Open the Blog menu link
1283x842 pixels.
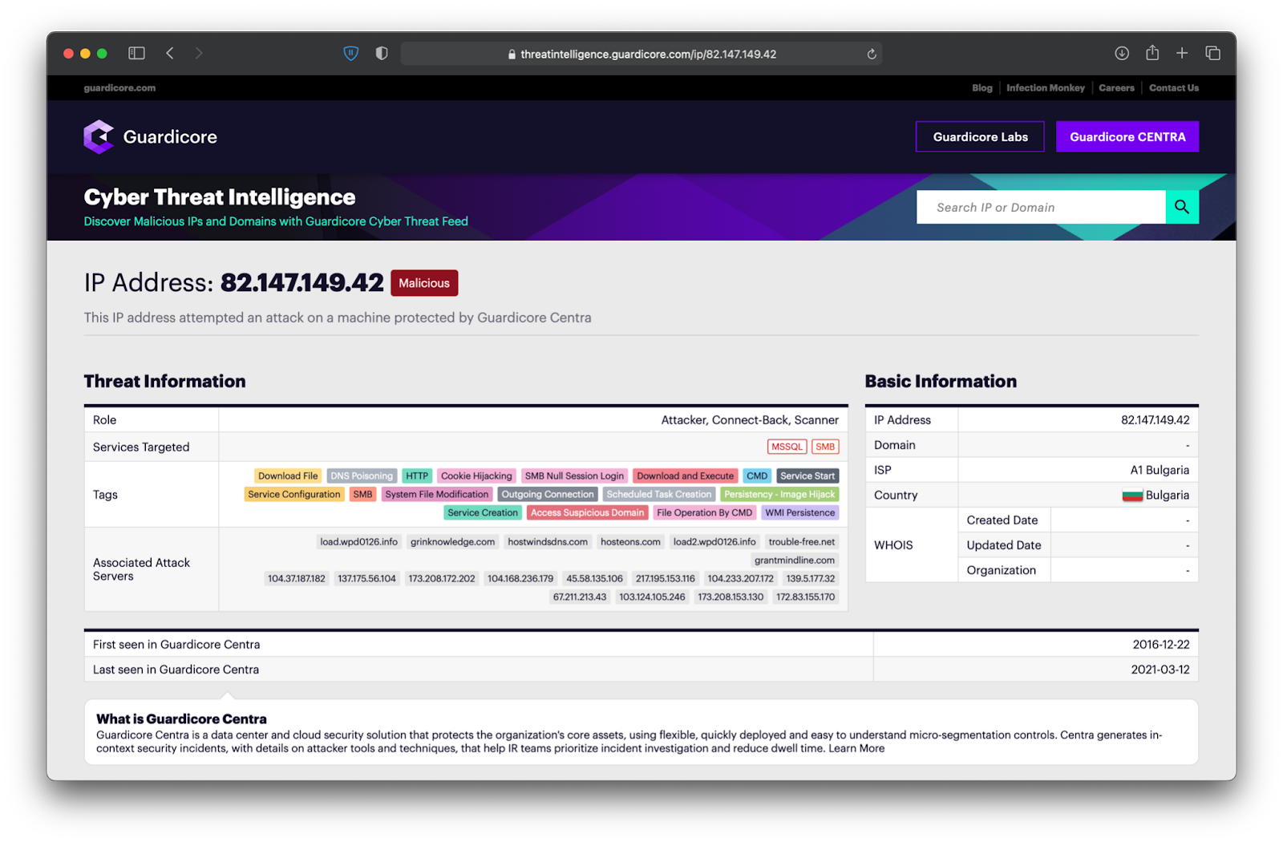click(981, 88)
